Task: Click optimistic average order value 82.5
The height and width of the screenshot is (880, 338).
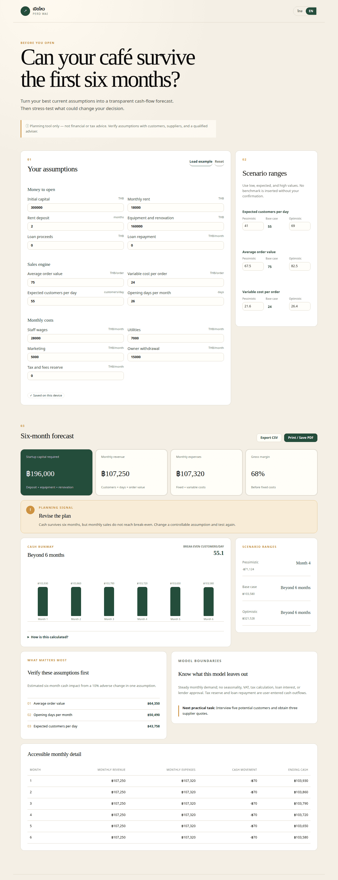Action: (300, 266)
